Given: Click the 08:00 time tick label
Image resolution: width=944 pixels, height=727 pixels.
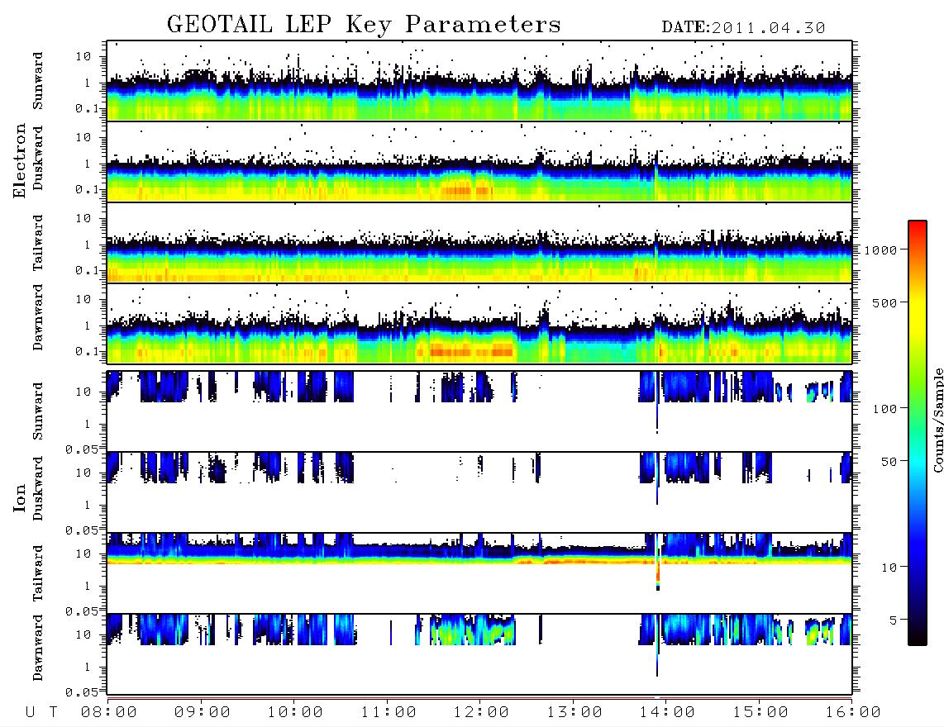Looking at the screenshot, I should pyautogui.click(x=109, y=712).
